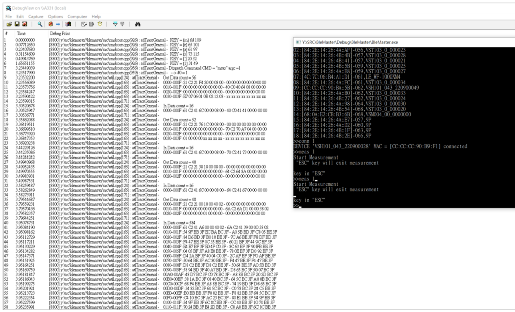Toggle the Capture Kernel gear icon
The height and width of the screenshot is (312, 515).
[50, 24]
